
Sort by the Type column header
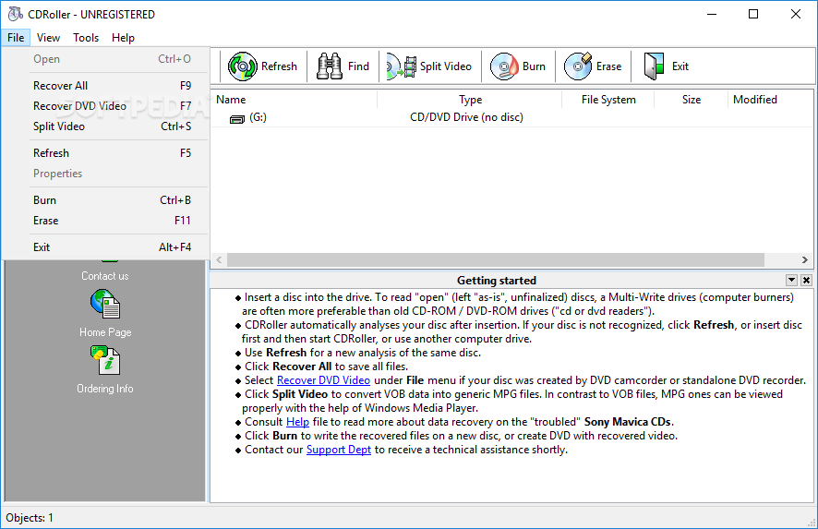point(470,99)
